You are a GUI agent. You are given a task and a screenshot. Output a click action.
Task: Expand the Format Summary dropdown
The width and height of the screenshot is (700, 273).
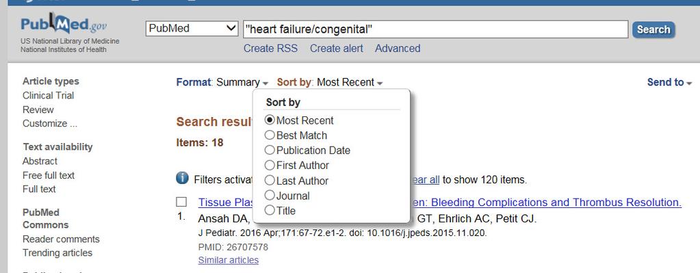tap(222, 83)
